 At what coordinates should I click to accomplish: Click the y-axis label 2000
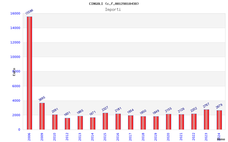(16, 115)
